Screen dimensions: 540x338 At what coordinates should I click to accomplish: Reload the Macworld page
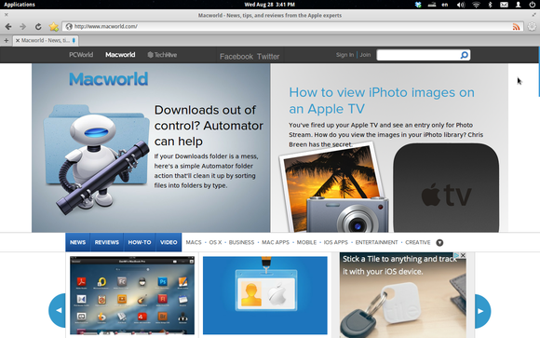38,26
